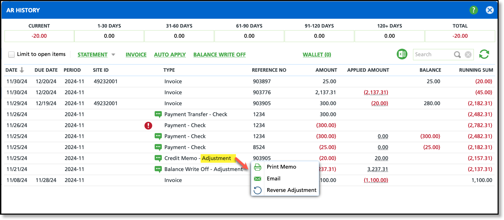The width and height of the screenshot is (504, 220).
Task: Click the envelope icon beside Email
Action: click(x=258, y=179)
